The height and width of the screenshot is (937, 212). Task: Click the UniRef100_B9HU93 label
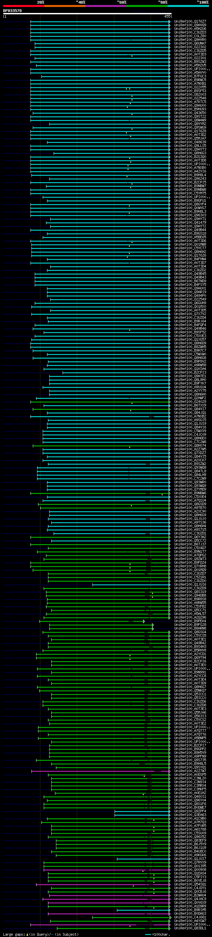coord(190,109)
